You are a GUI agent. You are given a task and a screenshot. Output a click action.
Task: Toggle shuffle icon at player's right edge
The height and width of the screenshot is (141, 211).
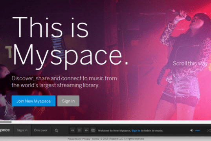[209, 130]
